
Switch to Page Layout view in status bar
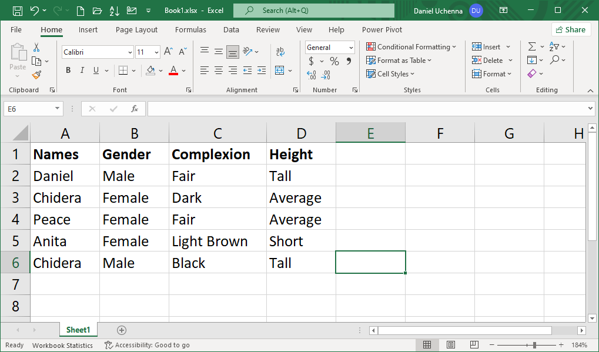[x=451, y=345]
